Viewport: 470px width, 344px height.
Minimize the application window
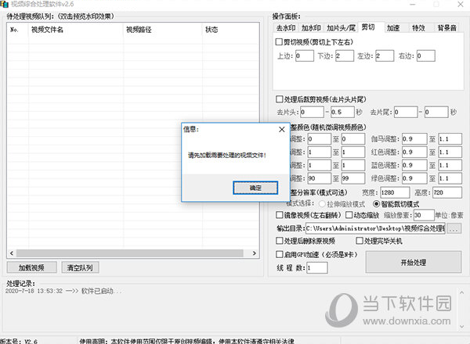point(413,5)
